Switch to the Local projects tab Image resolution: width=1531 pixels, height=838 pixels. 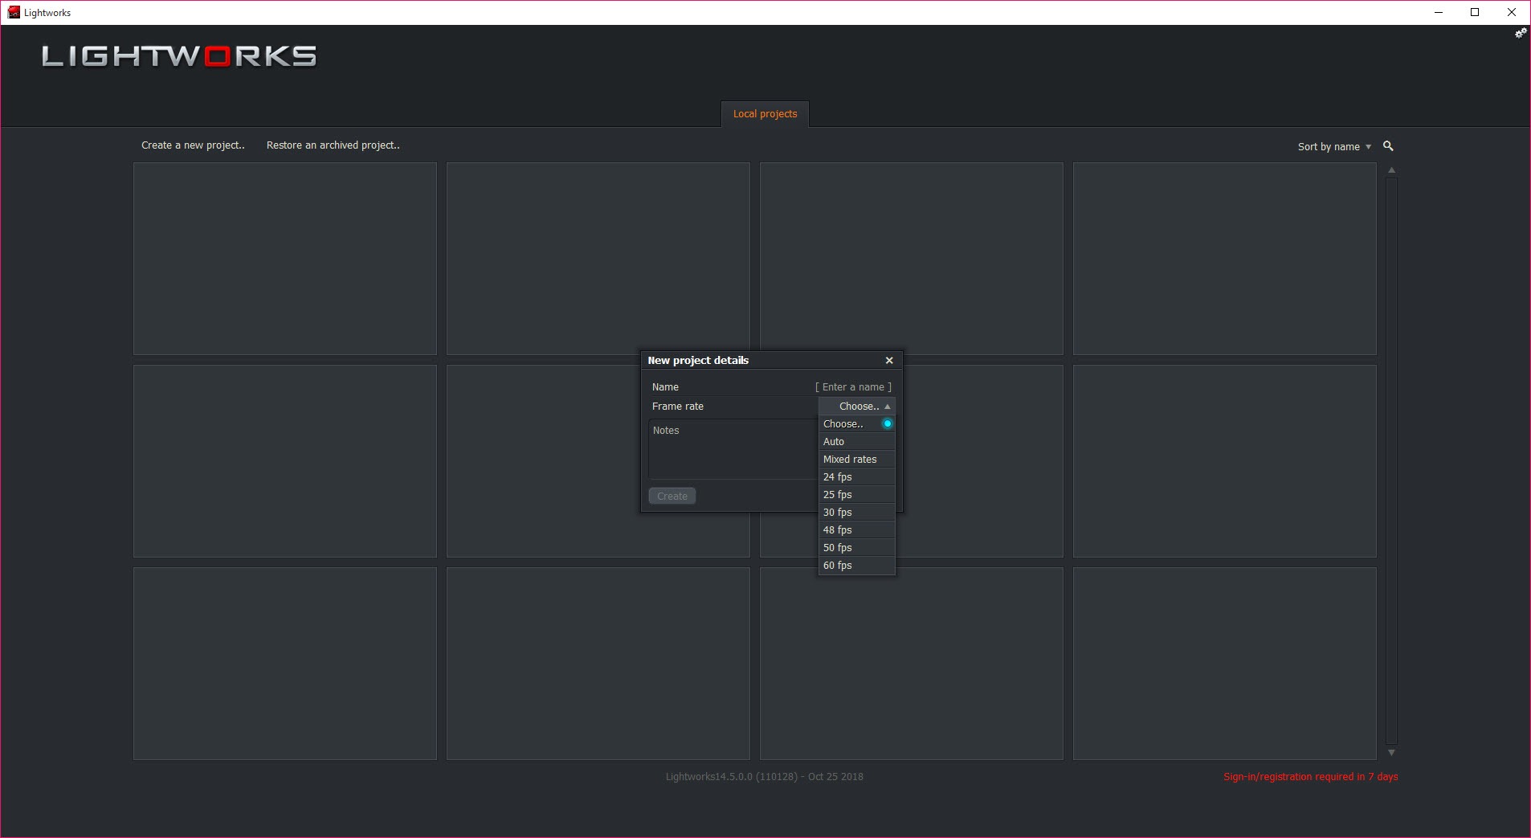tap(765, 114)
